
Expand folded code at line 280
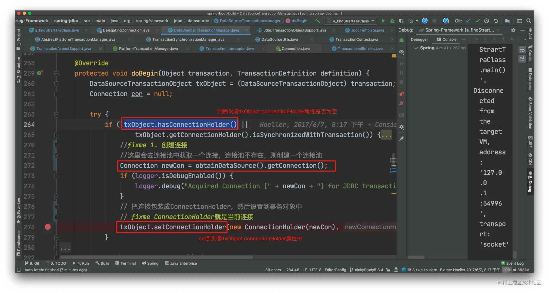pyautogui.click(x=65, y=248)
